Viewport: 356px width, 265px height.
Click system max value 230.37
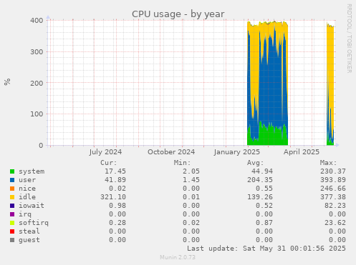point(333,171)
